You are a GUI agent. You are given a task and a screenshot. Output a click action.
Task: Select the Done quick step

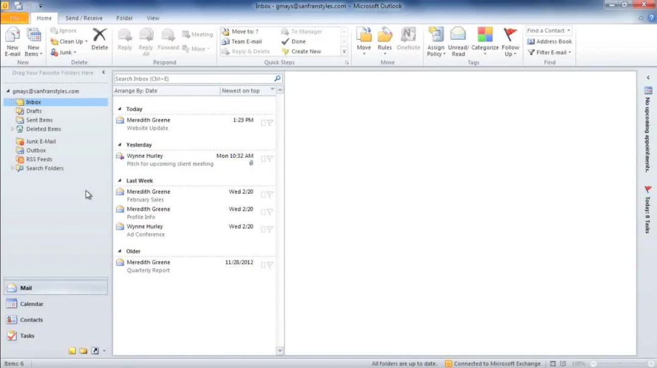pos(293,41)
